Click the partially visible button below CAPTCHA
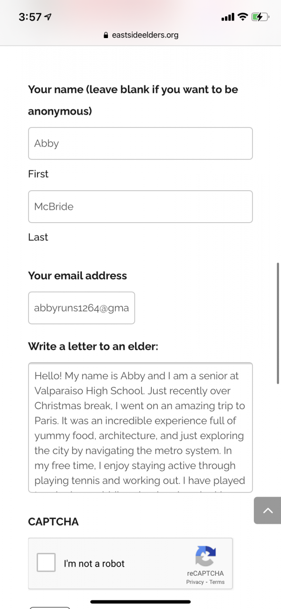 pos(49,608)
